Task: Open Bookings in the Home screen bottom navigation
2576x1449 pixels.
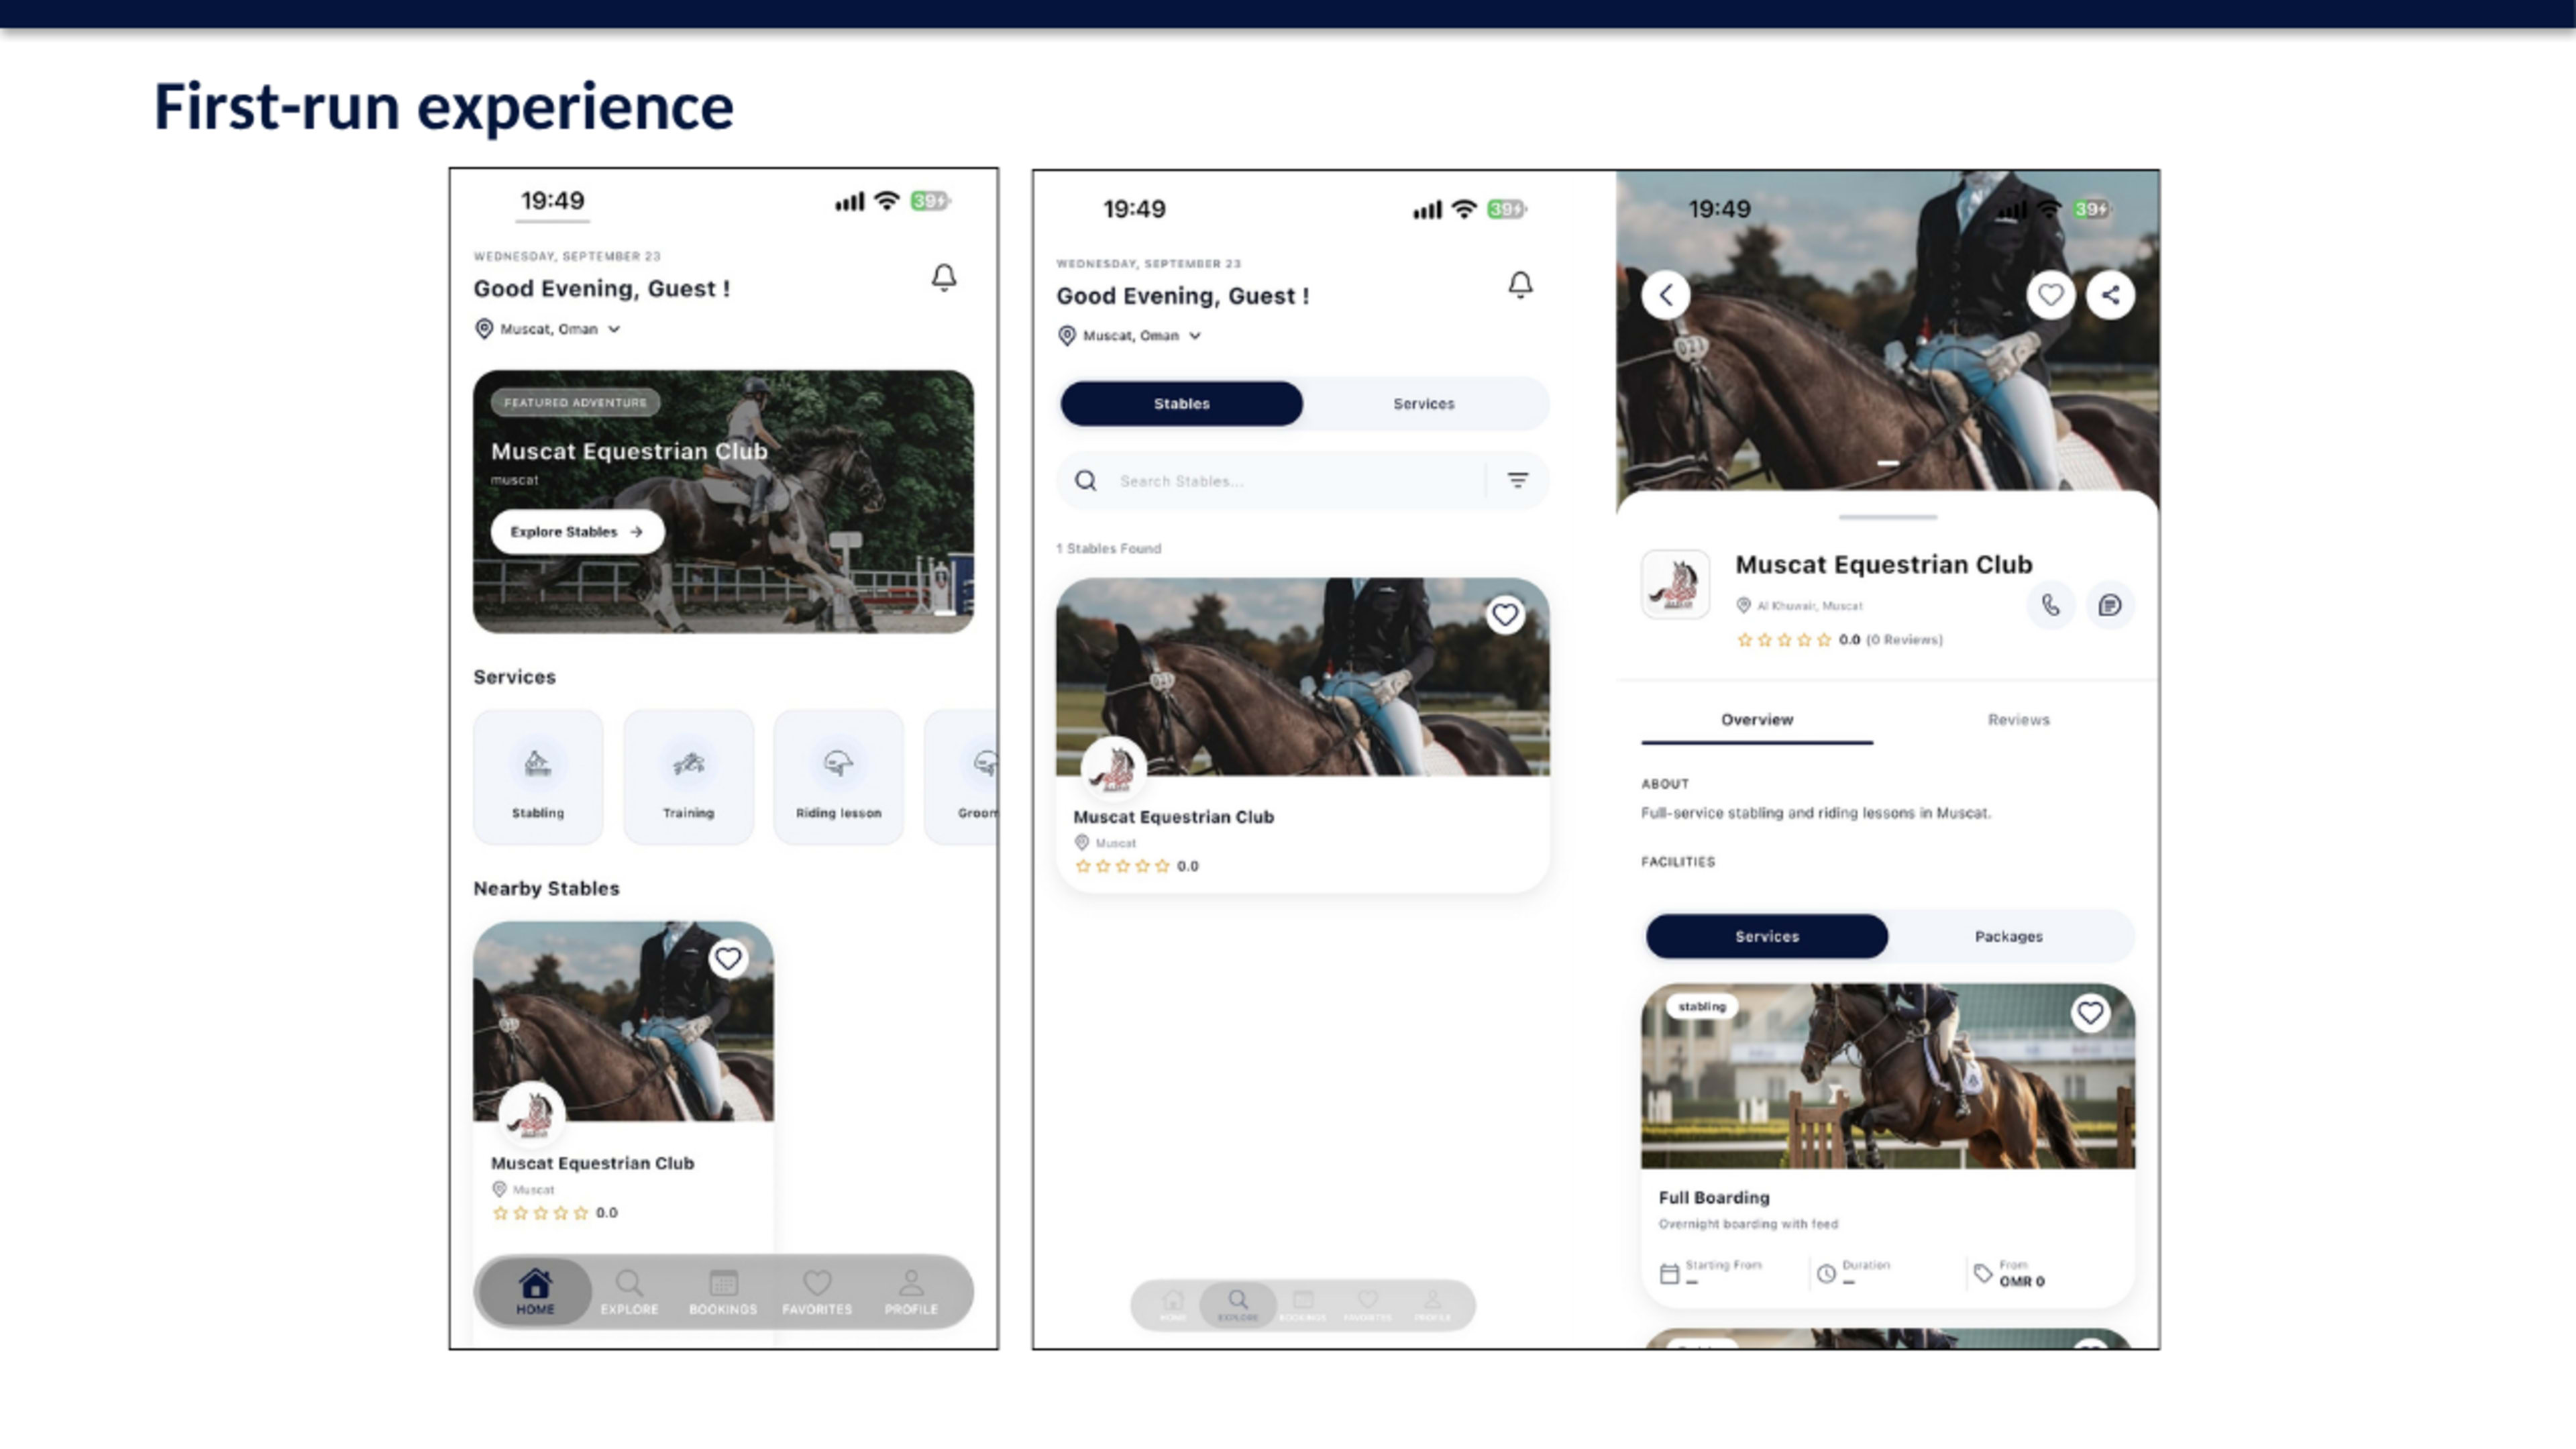Action: (x=723, y=1291)
